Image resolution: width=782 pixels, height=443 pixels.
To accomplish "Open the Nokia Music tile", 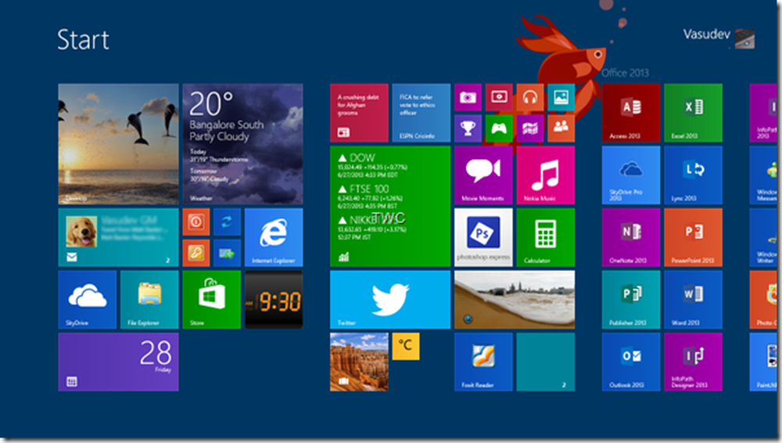I will (546, 175).
